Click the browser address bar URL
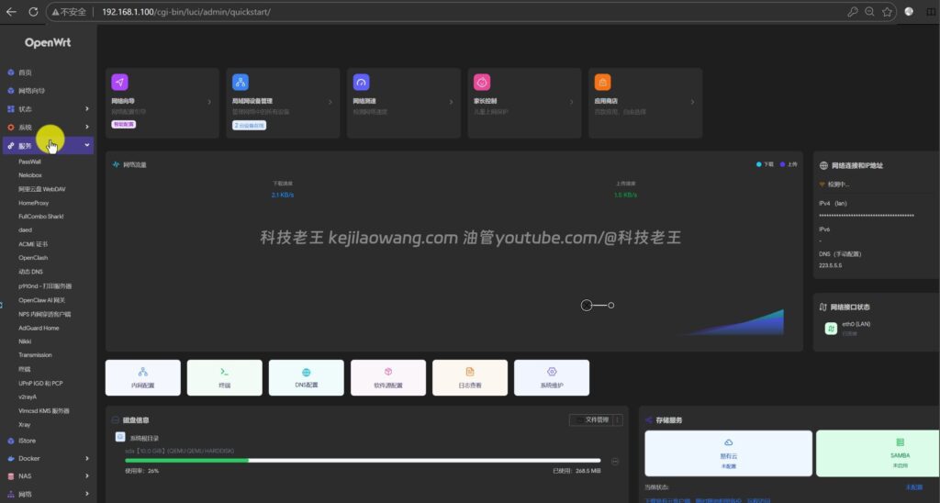The width and height of the screenshot is (940, 503). click(x=185, y=11)
